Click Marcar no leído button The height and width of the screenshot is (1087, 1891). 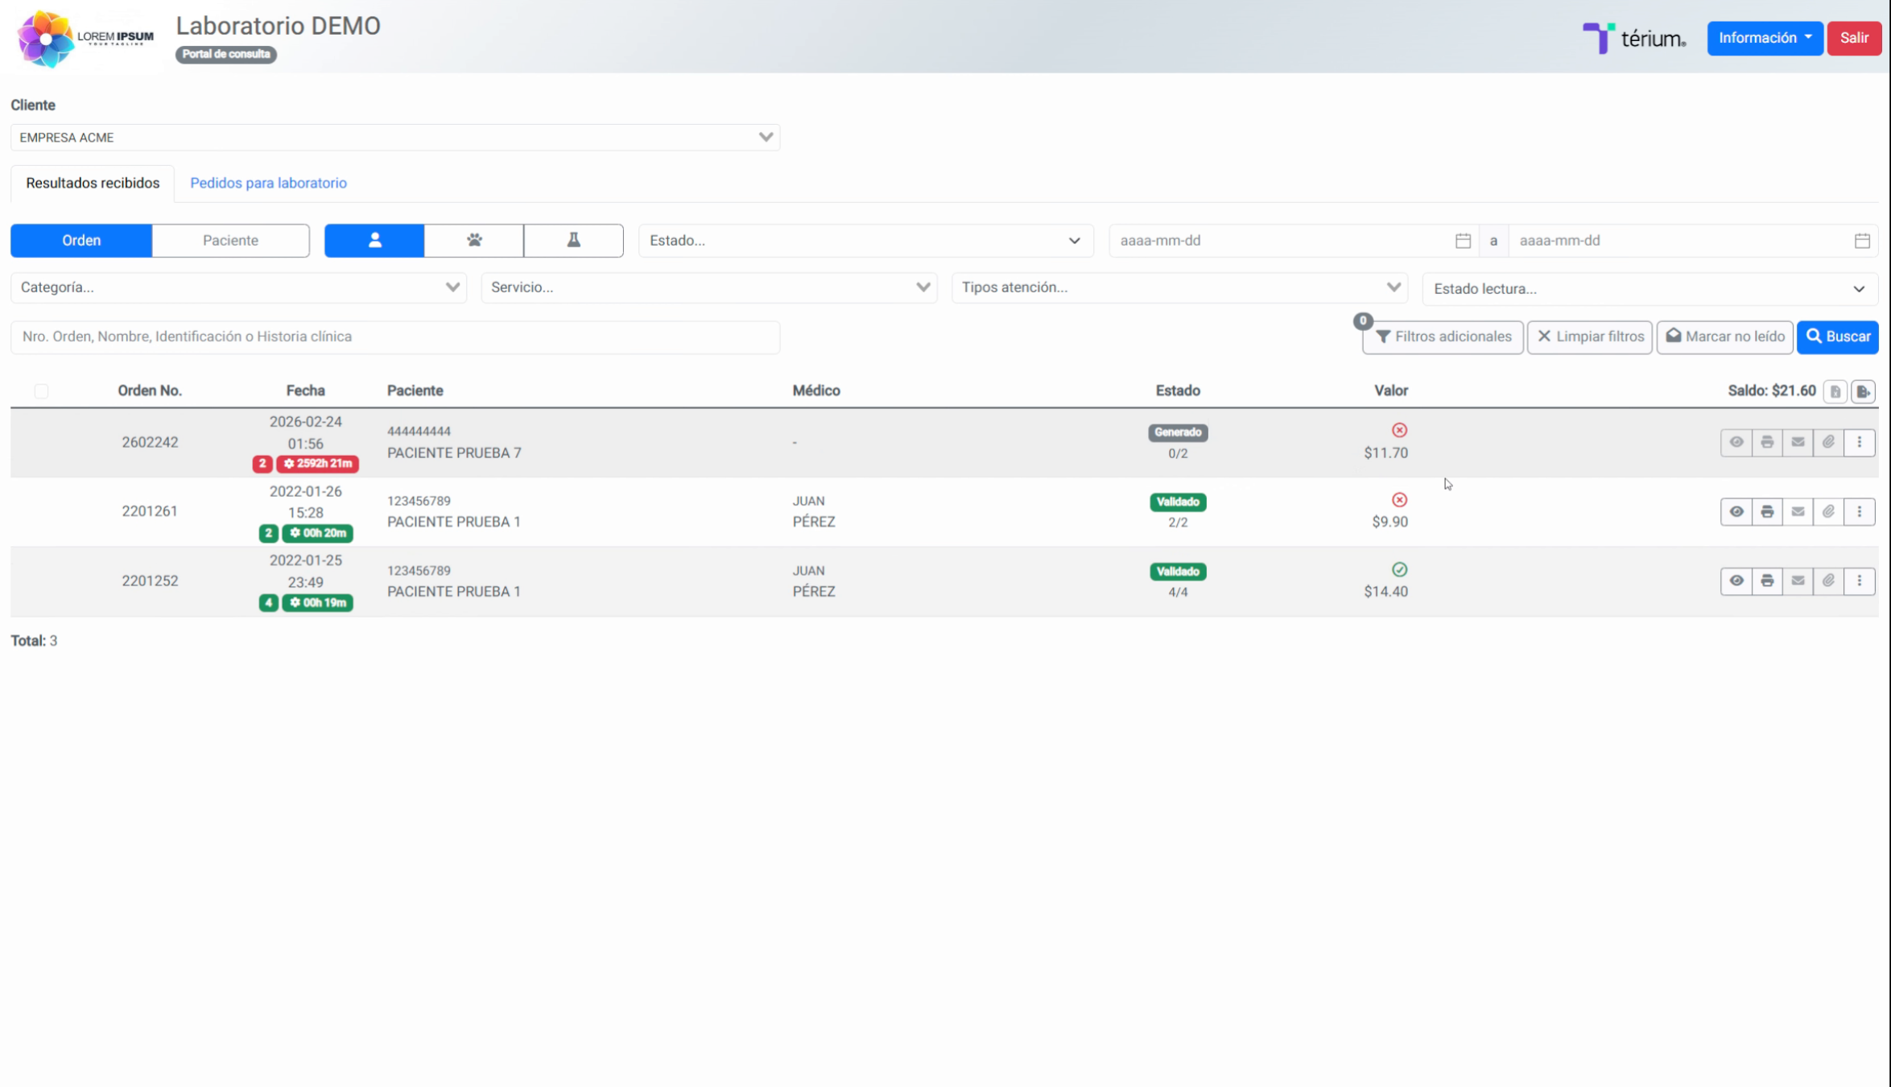pos(1724,337)
